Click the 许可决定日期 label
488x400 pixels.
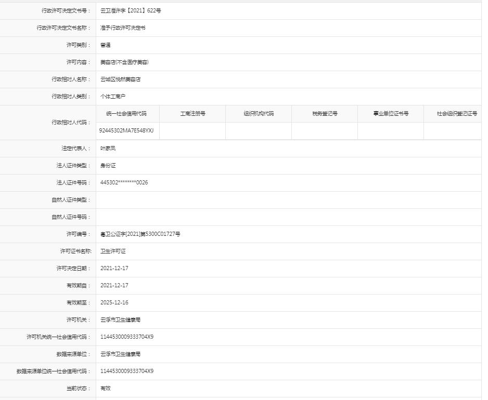click(73, 268)
